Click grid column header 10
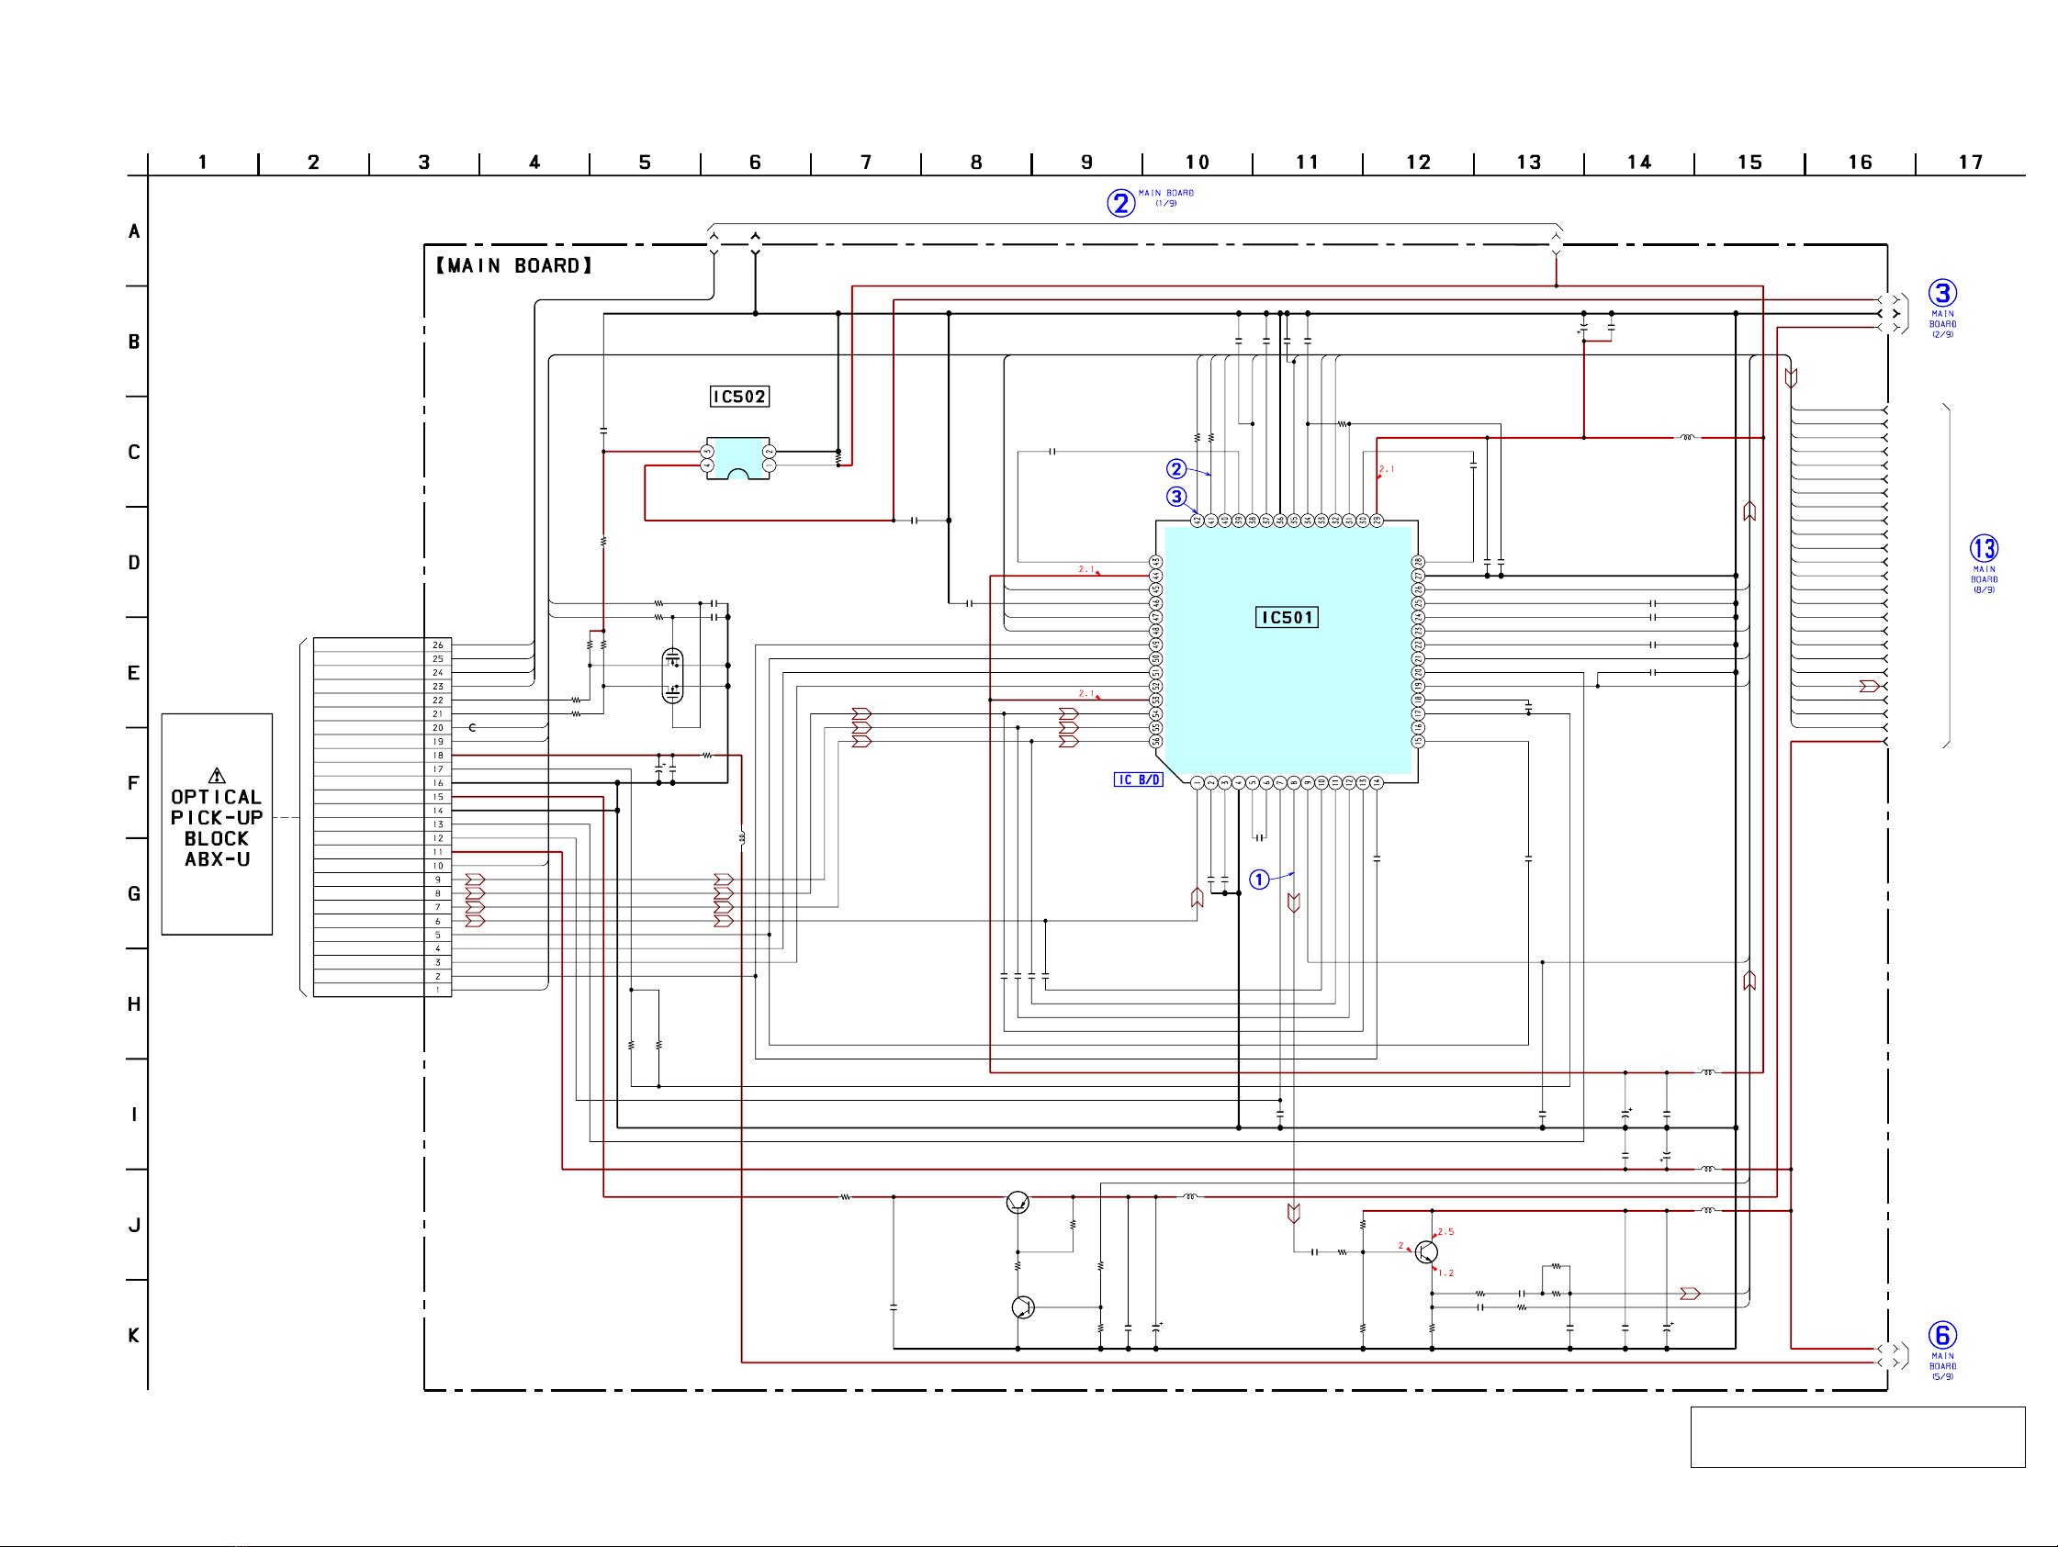 (x=1198, y=162)
